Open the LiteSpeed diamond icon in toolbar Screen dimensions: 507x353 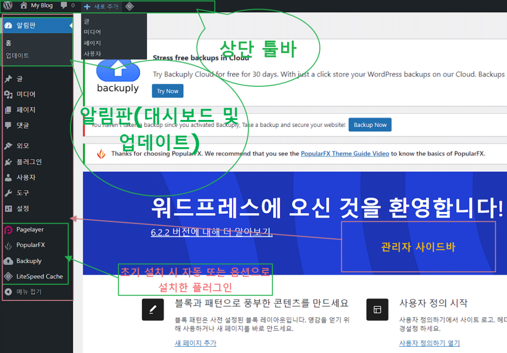[x=129, y=6]
